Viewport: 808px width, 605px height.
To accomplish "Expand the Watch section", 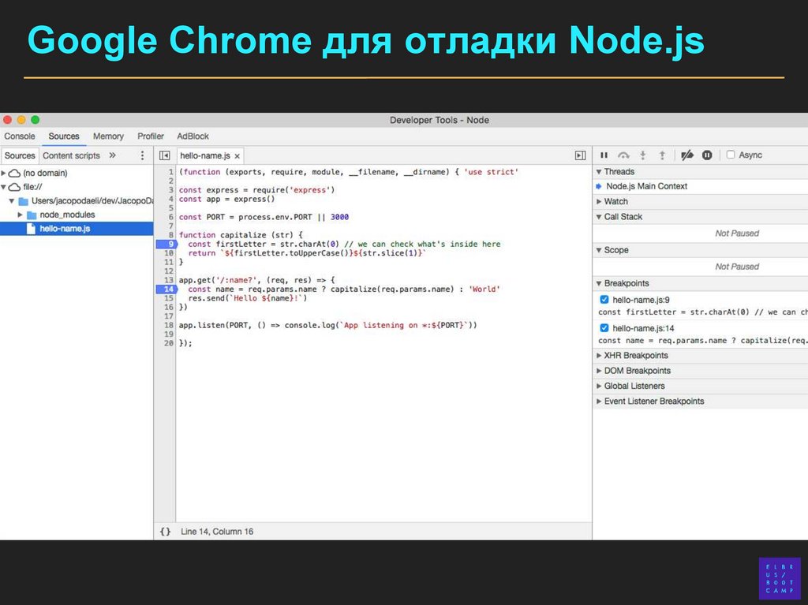I will tap(599, 201).
